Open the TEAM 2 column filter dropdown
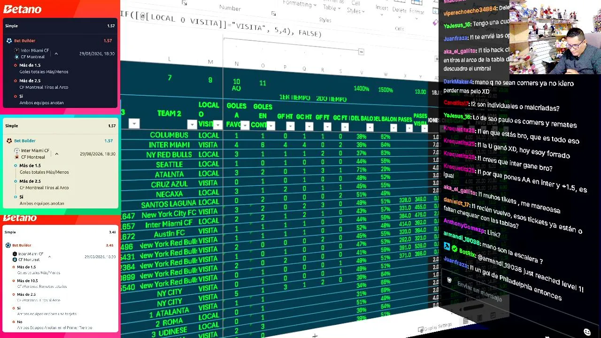 [192, 124]
